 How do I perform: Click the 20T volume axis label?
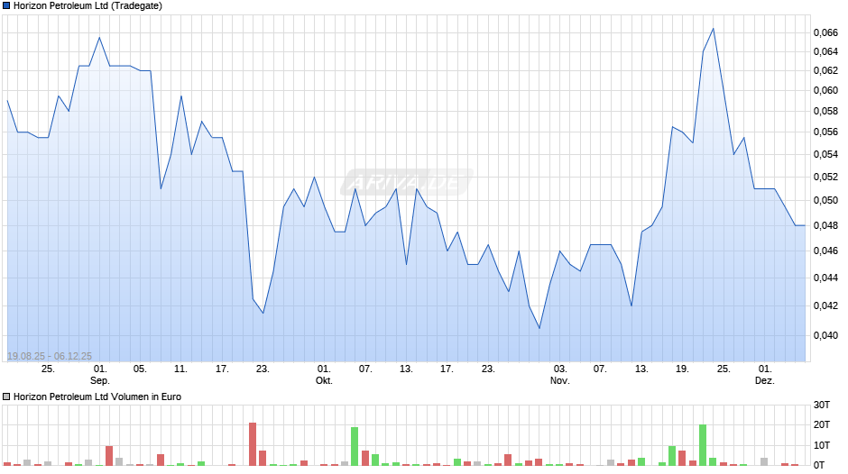tap(822, 424)
